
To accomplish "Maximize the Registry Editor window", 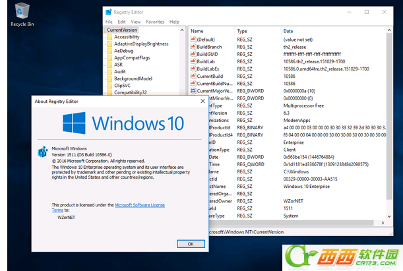I will [367, 12].
